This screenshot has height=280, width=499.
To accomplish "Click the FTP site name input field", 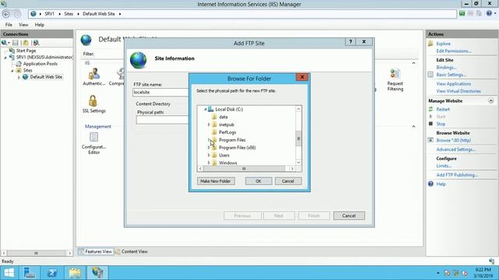I will 161,93.
